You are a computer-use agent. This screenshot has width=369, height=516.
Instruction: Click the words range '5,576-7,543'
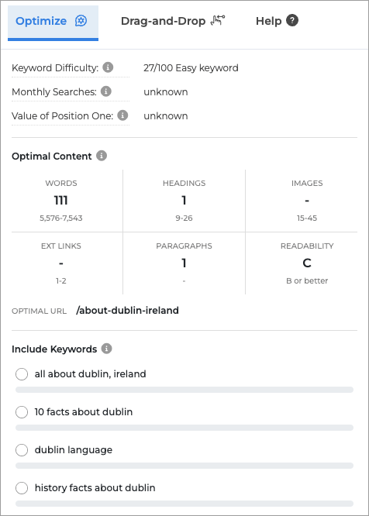point(61,218)
